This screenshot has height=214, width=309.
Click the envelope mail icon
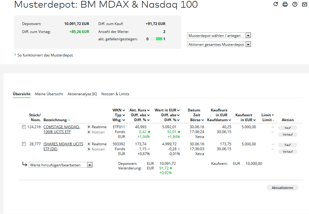coord(304,4)
